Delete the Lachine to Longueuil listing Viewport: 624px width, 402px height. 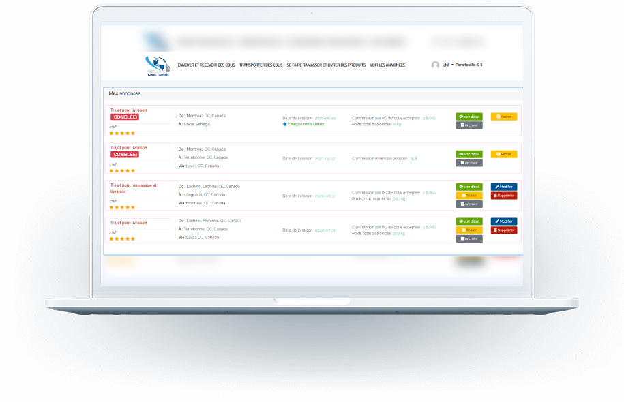[504, 196]
